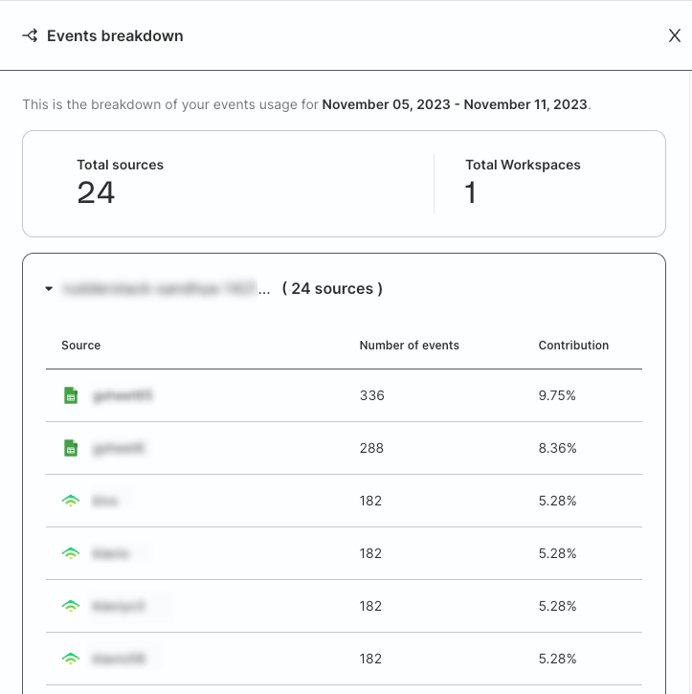Click the 9.75% contribution cell

coord(557,395)
